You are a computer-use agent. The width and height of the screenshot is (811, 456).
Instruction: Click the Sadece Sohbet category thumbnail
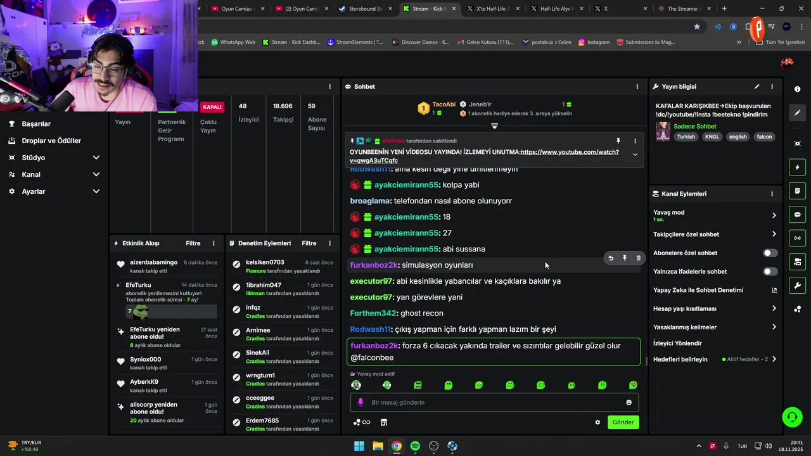[x=663, y=131]
